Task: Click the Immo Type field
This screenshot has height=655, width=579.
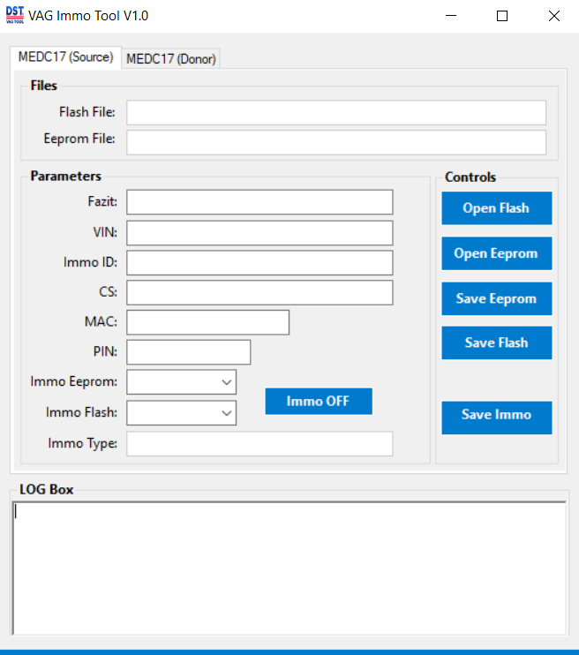Action: [x=259, y=444]
